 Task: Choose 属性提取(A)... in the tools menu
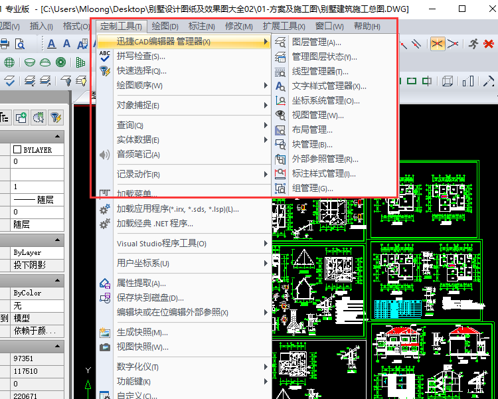[183, 283]
